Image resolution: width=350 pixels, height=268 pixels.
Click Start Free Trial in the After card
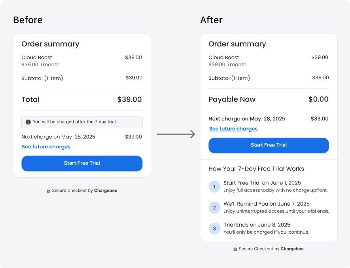click(x=269, y=145)
